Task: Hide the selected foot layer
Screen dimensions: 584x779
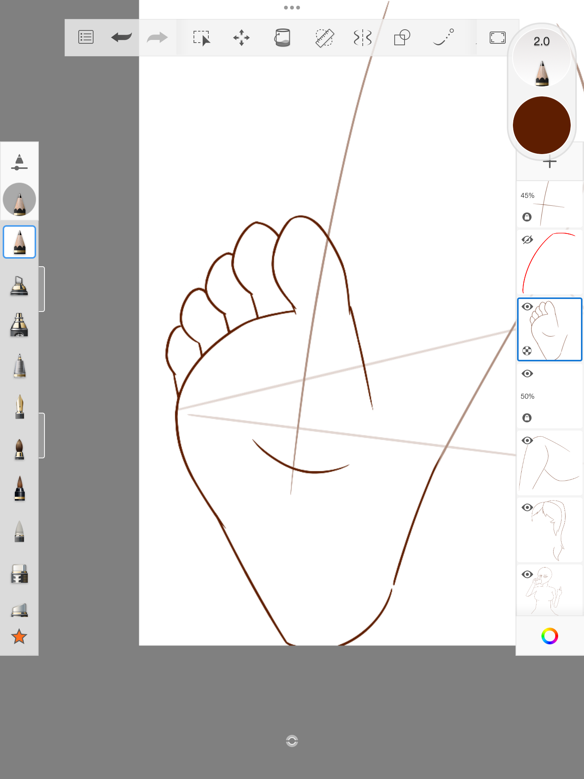Action: click(527, 307)
